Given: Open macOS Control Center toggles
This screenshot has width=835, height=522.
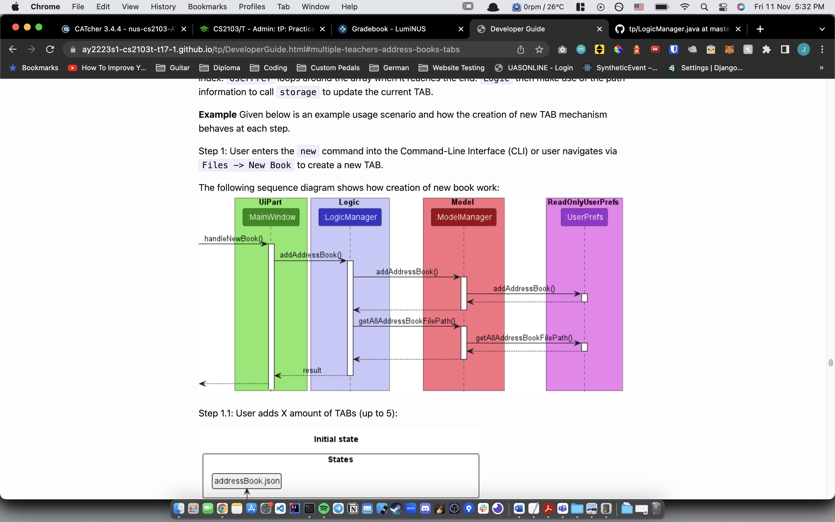Looking at the screenshot, I should (x=723, y=7).
